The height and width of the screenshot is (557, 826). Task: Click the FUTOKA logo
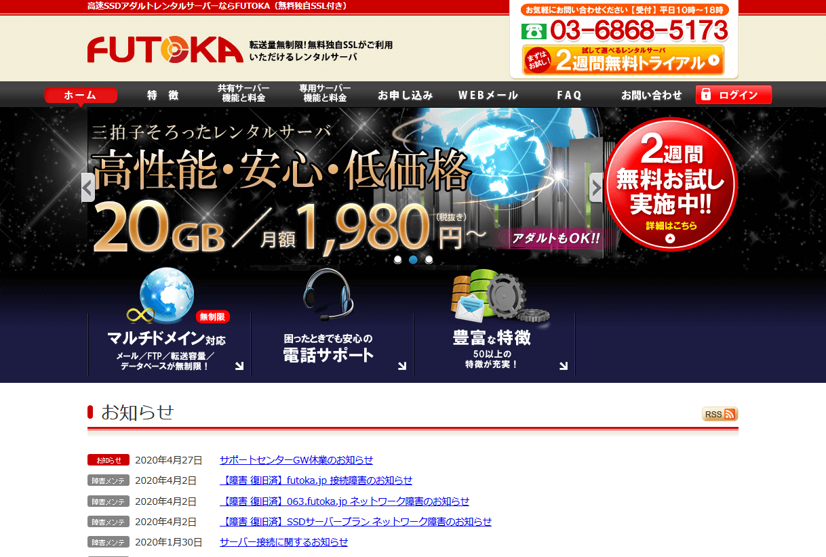[165, 49]
